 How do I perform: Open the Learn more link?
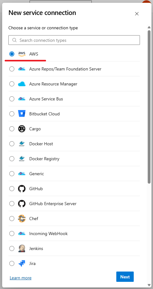(x=21, y=278)
